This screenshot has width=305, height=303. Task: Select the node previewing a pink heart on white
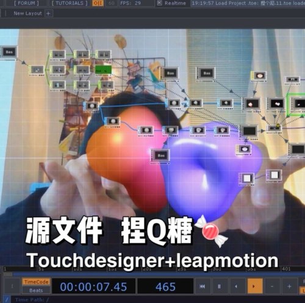[x=259, y=76]
